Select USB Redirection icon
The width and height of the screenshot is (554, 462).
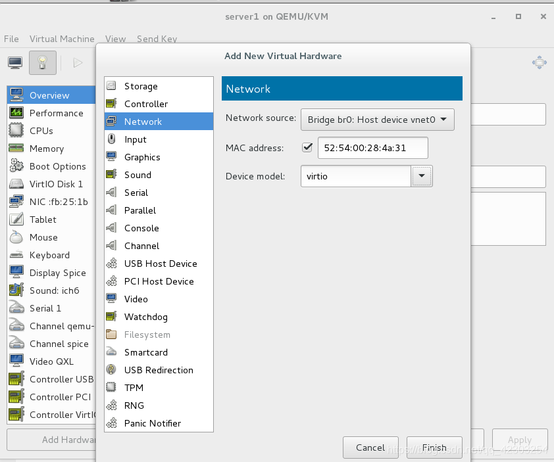coord(112,369)
